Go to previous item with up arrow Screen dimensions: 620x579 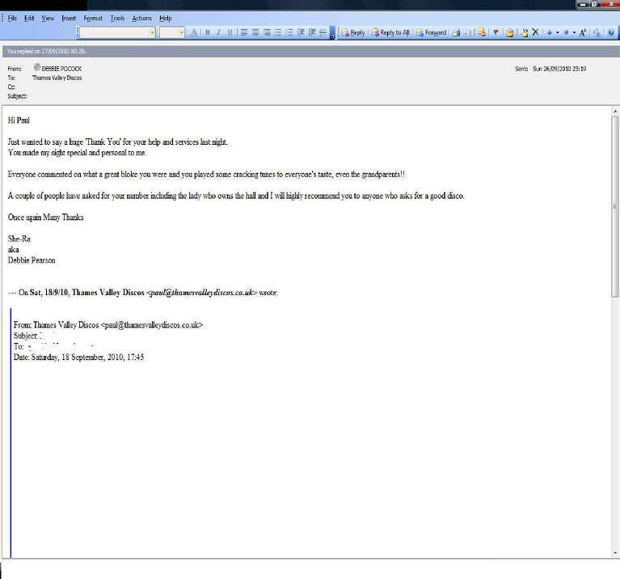[550, 32]
